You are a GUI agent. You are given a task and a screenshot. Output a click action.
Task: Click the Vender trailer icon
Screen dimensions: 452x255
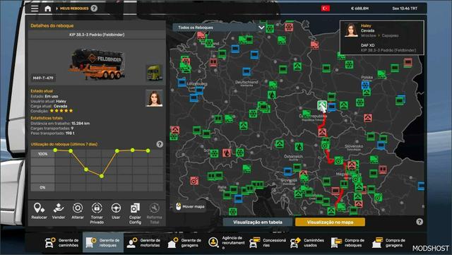click(x=59, y=208)
